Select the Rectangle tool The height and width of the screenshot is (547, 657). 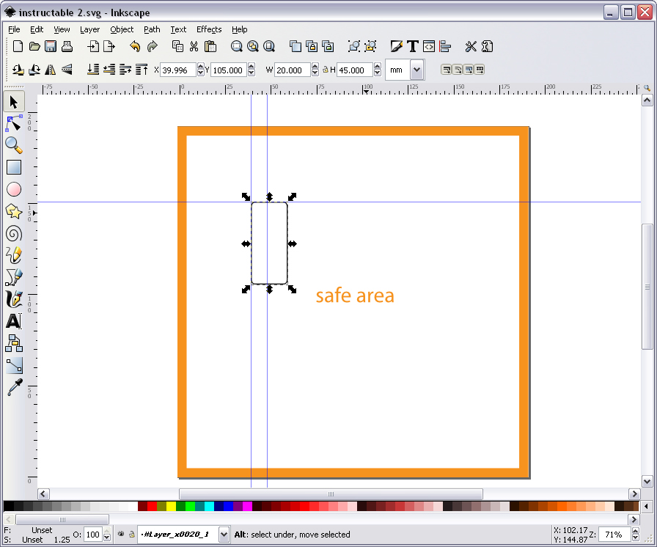14,167
